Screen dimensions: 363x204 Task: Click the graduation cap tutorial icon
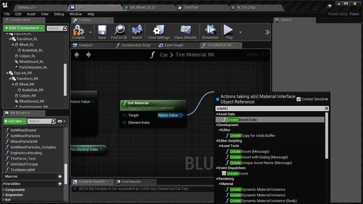coord(330,6)
